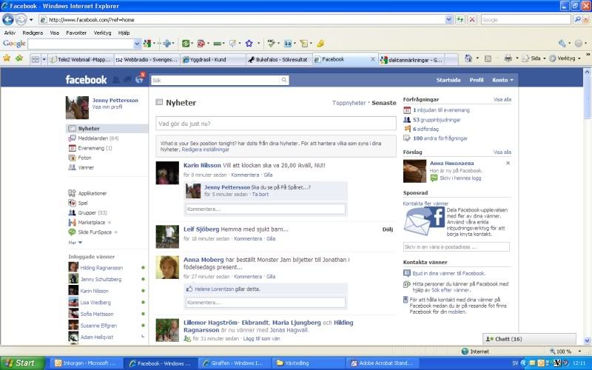
Task: Click the magnifier in Facebook search box
Action: (x=284, y=80)
